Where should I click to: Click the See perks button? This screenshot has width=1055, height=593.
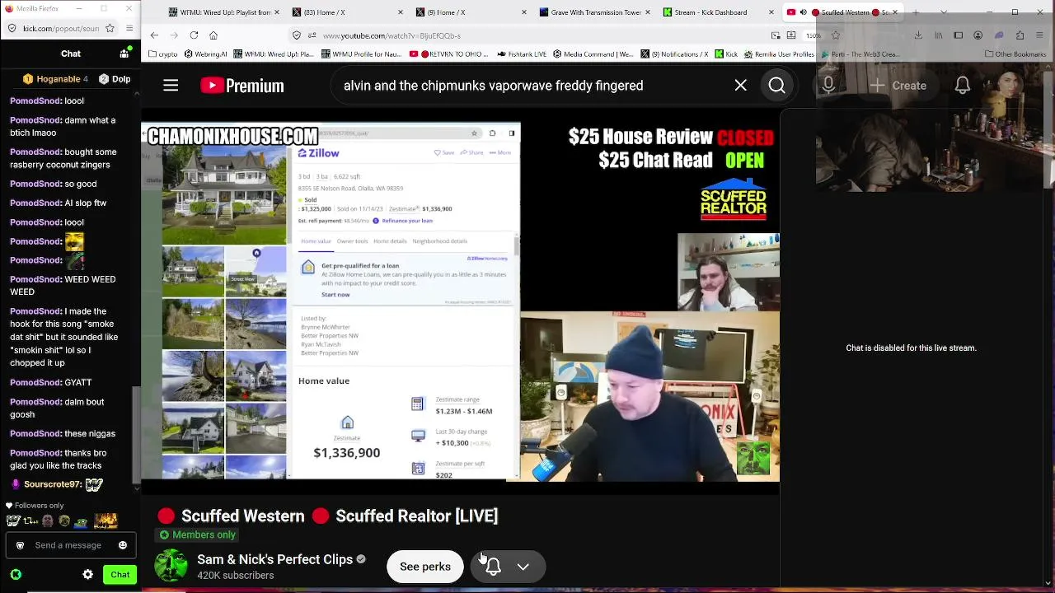(425, 567)
